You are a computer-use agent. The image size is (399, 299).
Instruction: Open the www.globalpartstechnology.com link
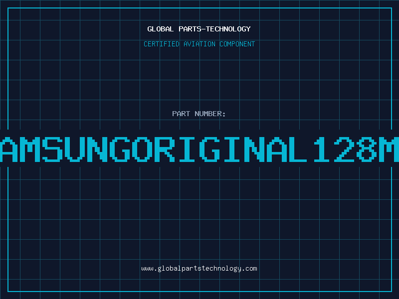(x=199, y=269)
